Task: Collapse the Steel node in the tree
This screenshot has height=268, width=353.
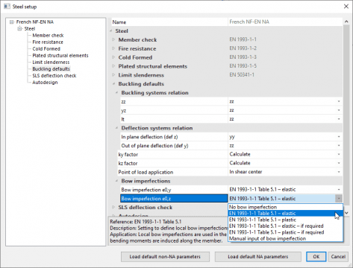Action: 19,29
